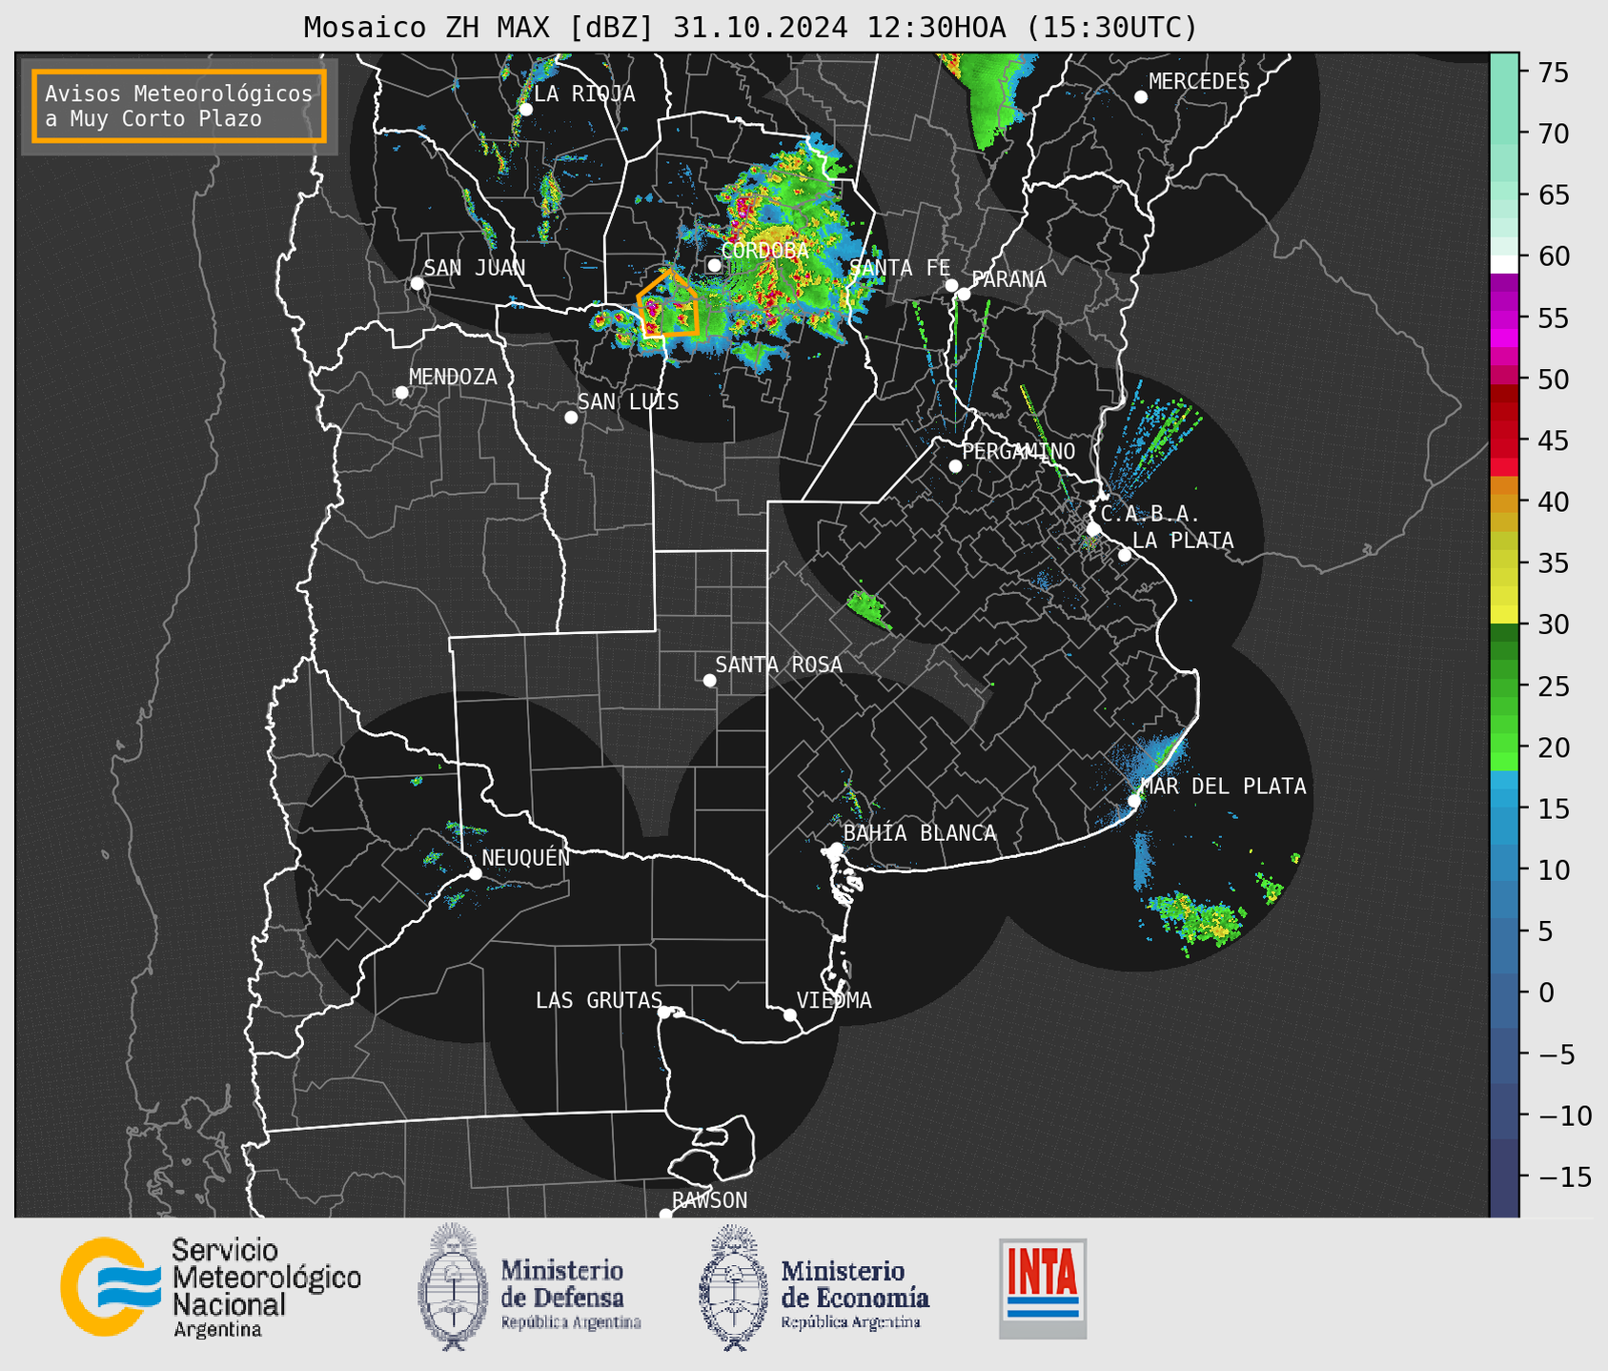Click the BAHÍA BLANCA label
This screenshot has width=1608, height=1371.
pyautogui.click(x=920, y=833)
